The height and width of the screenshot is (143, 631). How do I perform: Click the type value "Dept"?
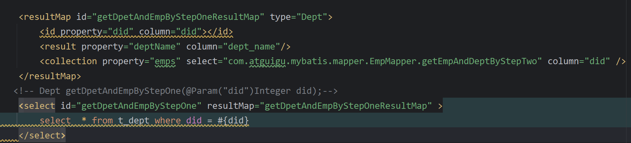coord(311,17)
